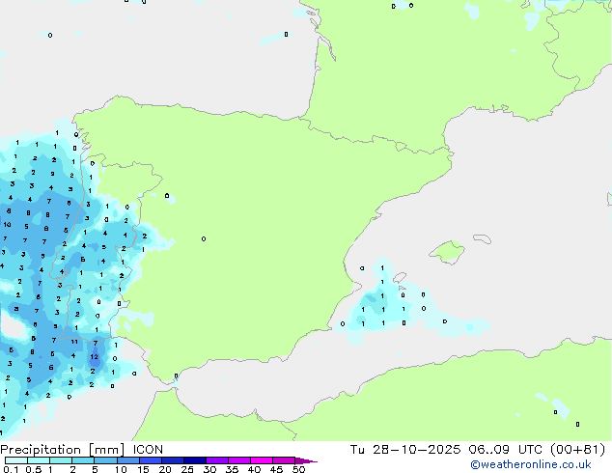The image size is (612, 473).
Task: Click the 0 value in central Spain
Action: click(203, 239)
